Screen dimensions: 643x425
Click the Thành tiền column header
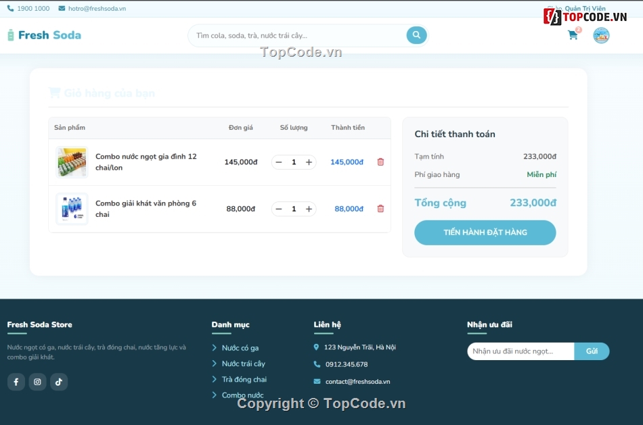pyautogui.click(x=348, y=128)
